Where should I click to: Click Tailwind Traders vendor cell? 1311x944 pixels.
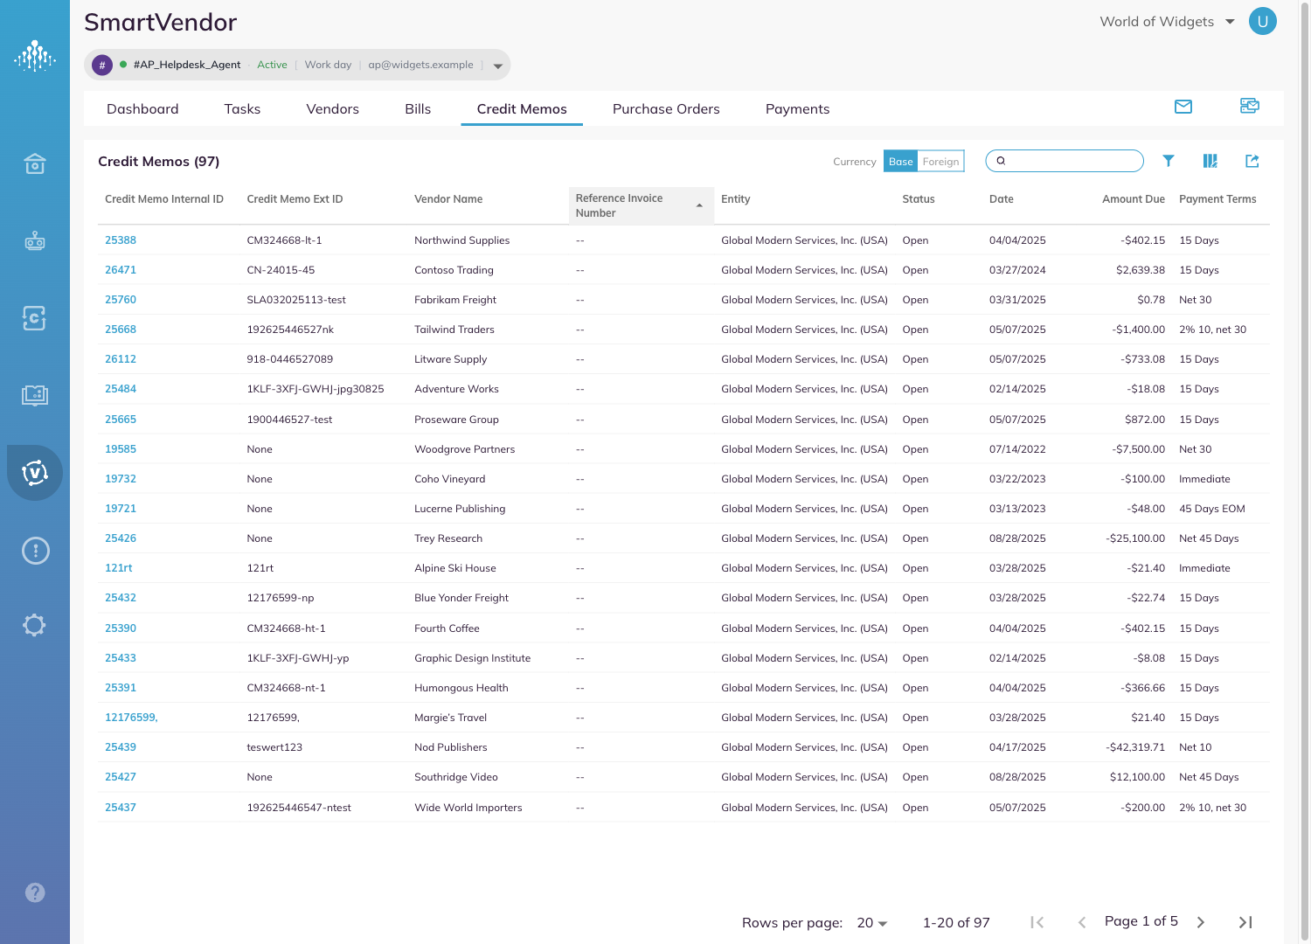click(454, 330)
